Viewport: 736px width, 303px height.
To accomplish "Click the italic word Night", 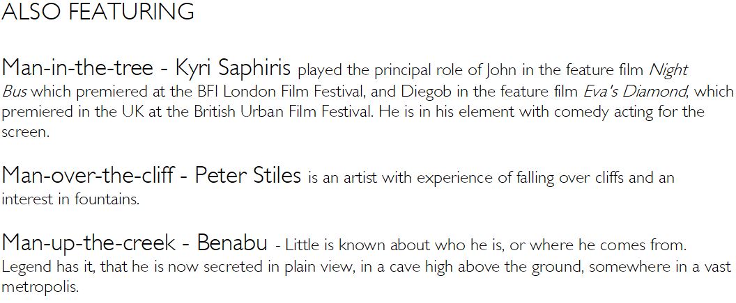I will pos(668,71).
